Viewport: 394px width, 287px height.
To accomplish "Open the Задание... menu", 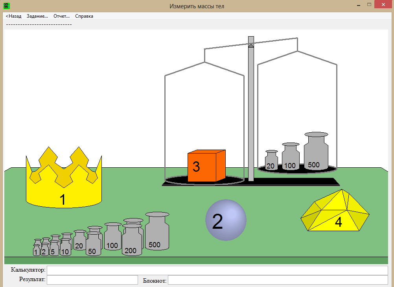I will 37,16.
